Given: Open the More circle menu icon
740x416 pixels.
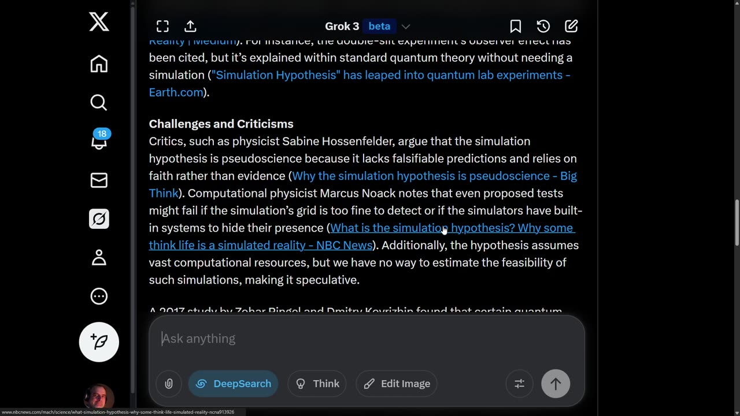Looking at the screenshot, I should tap(99, 296).
